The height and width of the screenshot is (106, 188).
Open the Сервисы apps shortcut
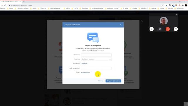click(x=3, y=9)
